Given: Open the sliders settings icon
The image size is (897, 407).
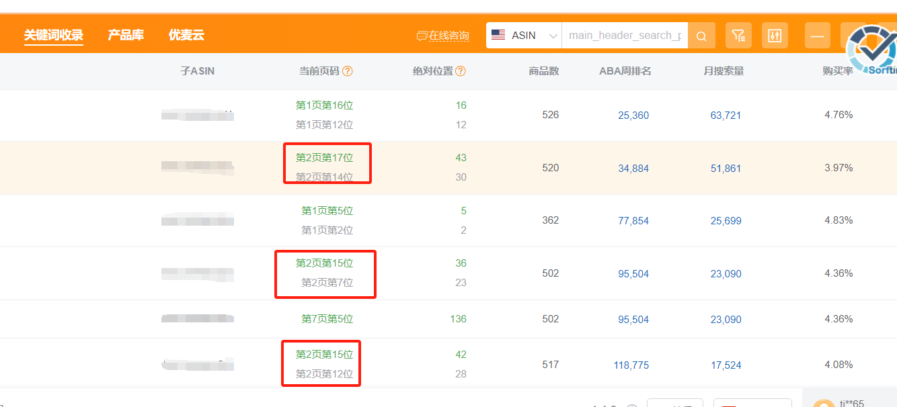Looking at the screenshot, I should tap(775, 36).
